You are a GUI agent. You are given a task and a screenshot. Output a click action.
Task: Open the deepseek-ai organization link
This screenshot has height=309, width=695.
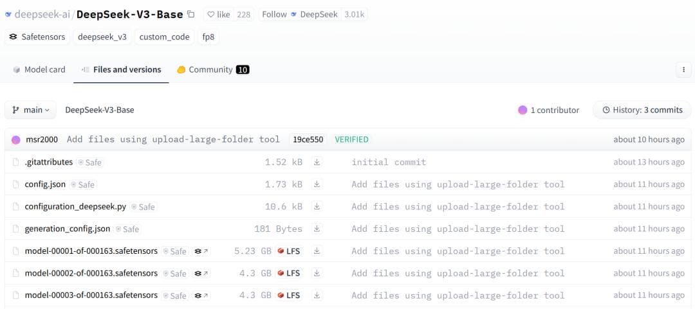[x=42, y=14]
